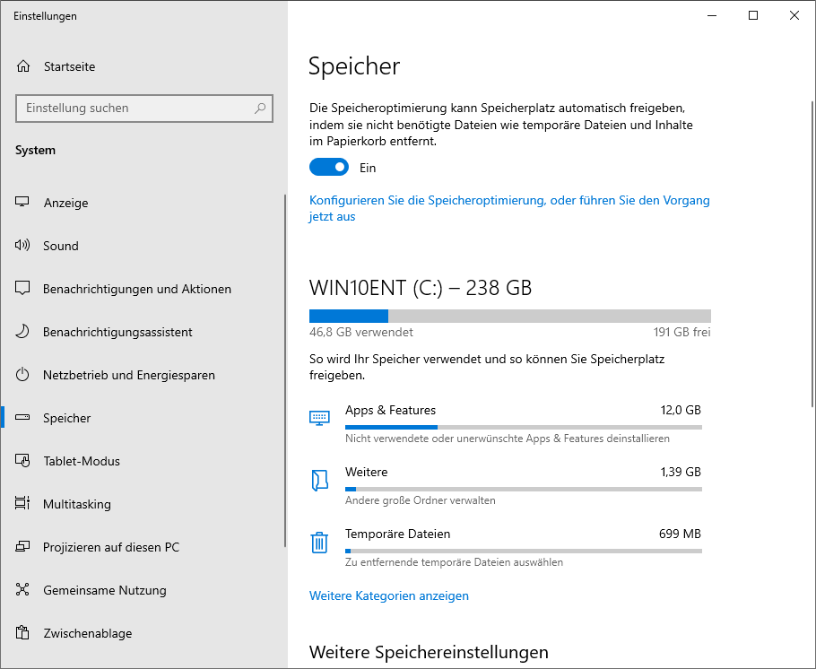Open Projizieren auf diesen PC page

[110, 547]
